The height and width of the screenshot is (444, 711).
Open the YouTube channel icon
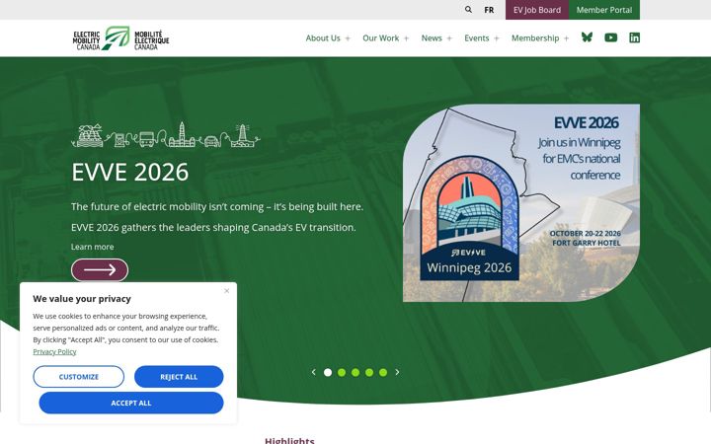point(611,37)
